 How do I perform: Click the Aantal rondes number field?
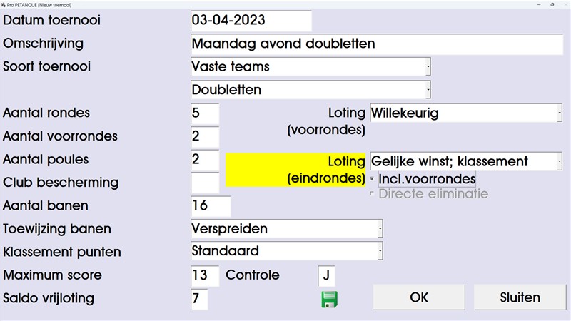click(205, 113)
